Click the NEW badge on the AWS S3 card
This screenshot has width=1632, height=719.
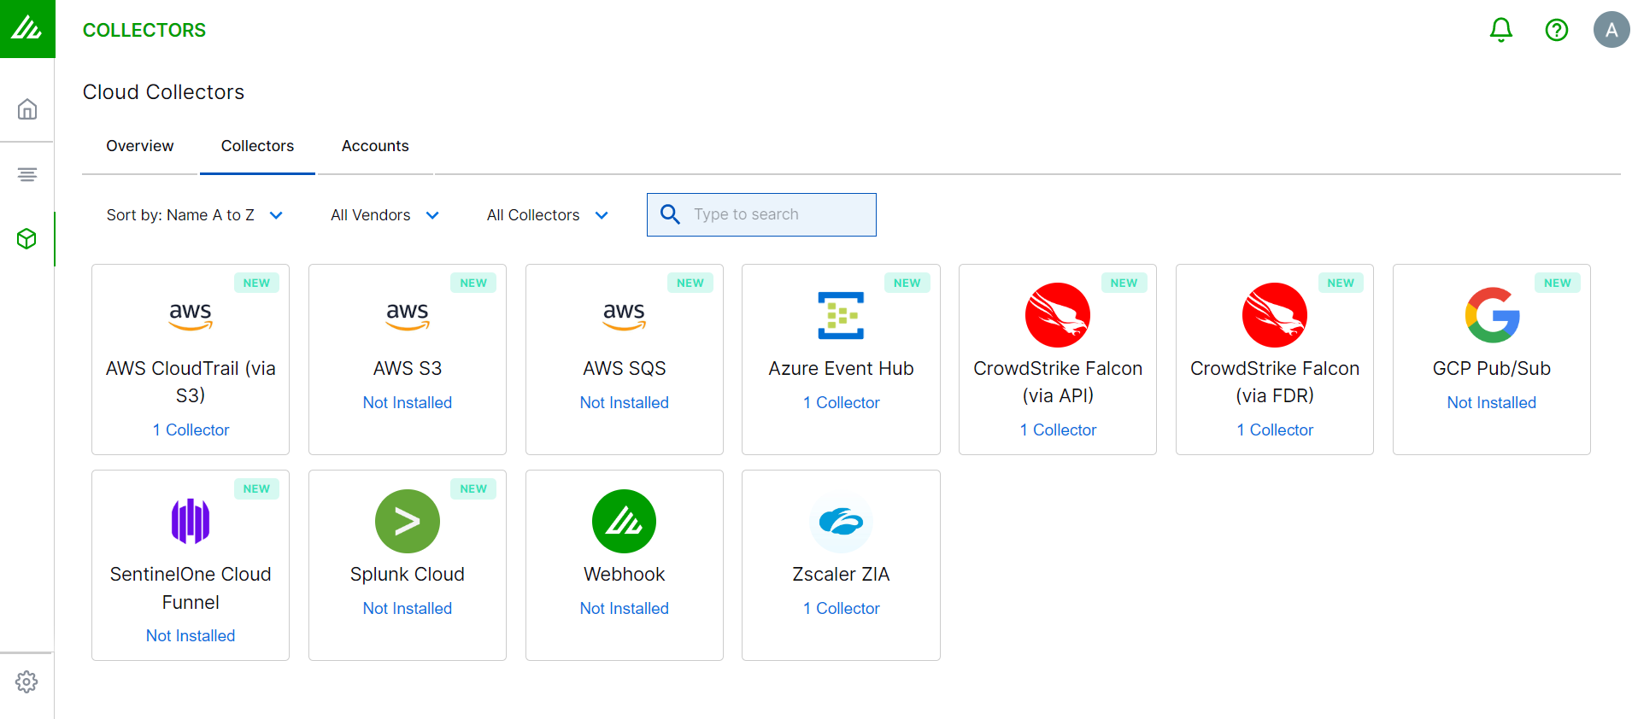(473, 283)
